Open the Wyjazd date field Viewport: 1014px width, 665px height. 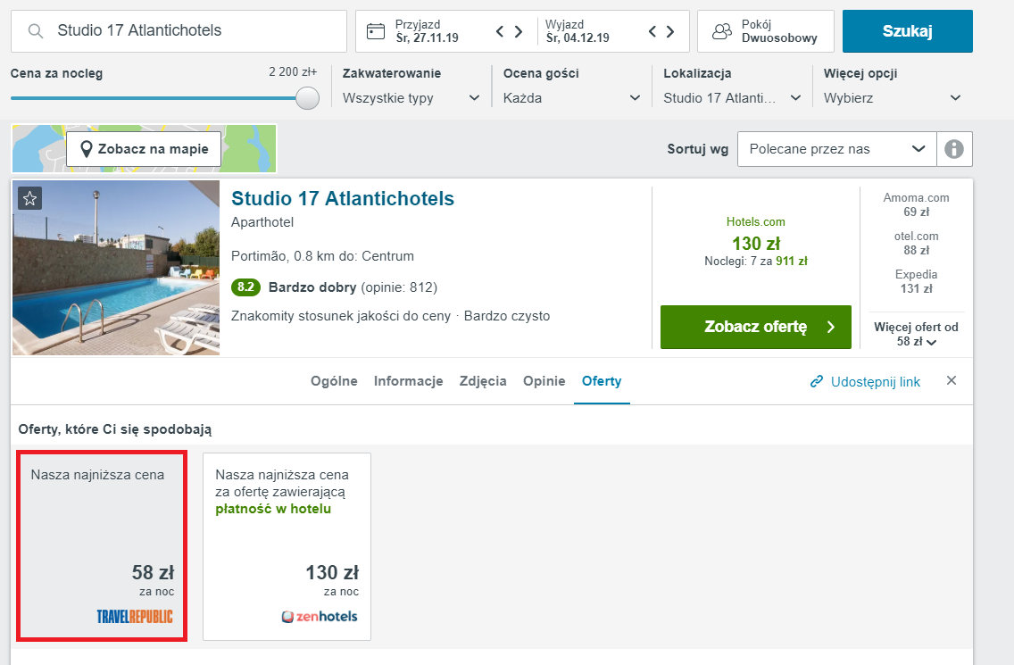click(x=578, y=31)
